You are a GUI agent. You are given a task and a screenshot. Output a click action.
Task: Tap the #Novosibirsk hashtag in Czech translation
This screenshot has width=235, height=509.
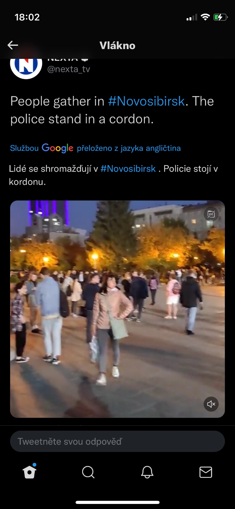[128, 169]
